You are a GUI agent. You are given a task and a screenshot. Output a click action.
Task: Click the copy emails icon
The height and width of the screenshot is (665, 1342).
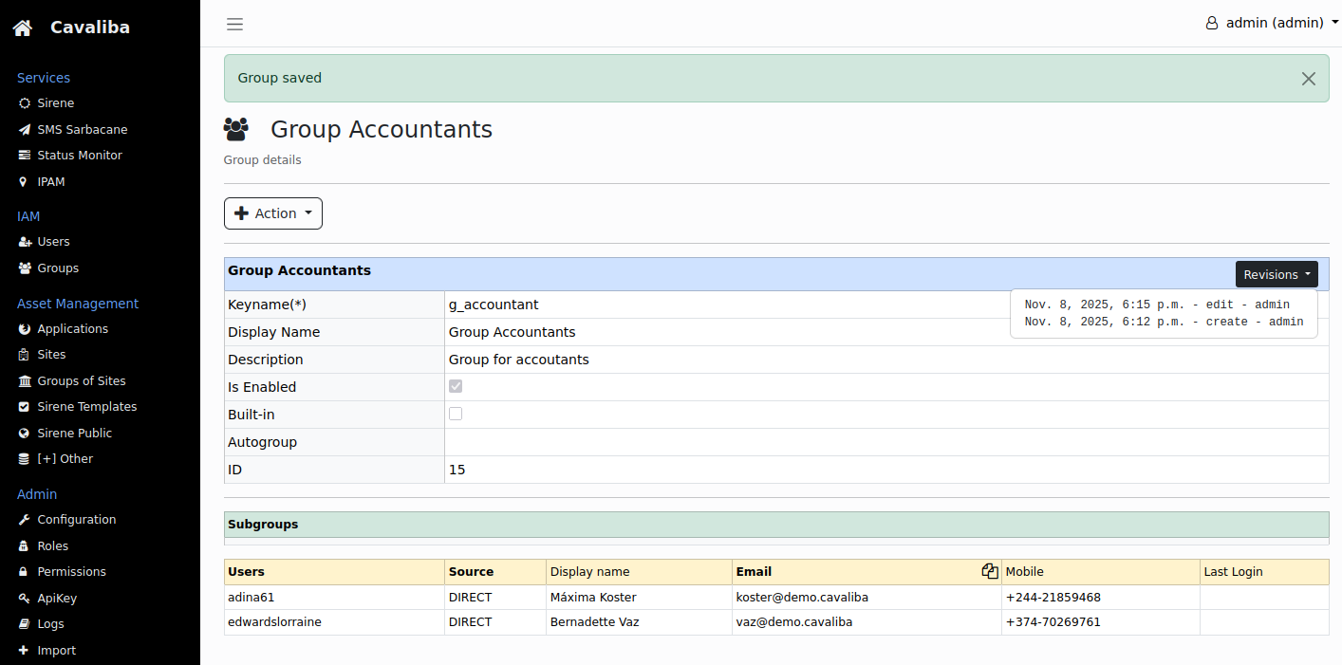click(x=990, y=571)
